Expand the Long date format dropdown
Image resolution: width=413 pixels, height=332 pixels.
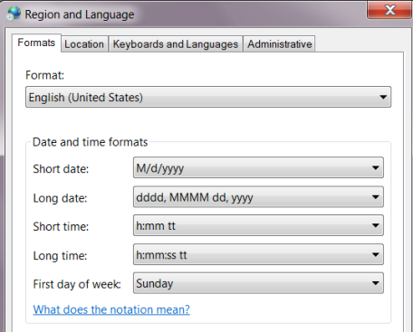point(258,197)
